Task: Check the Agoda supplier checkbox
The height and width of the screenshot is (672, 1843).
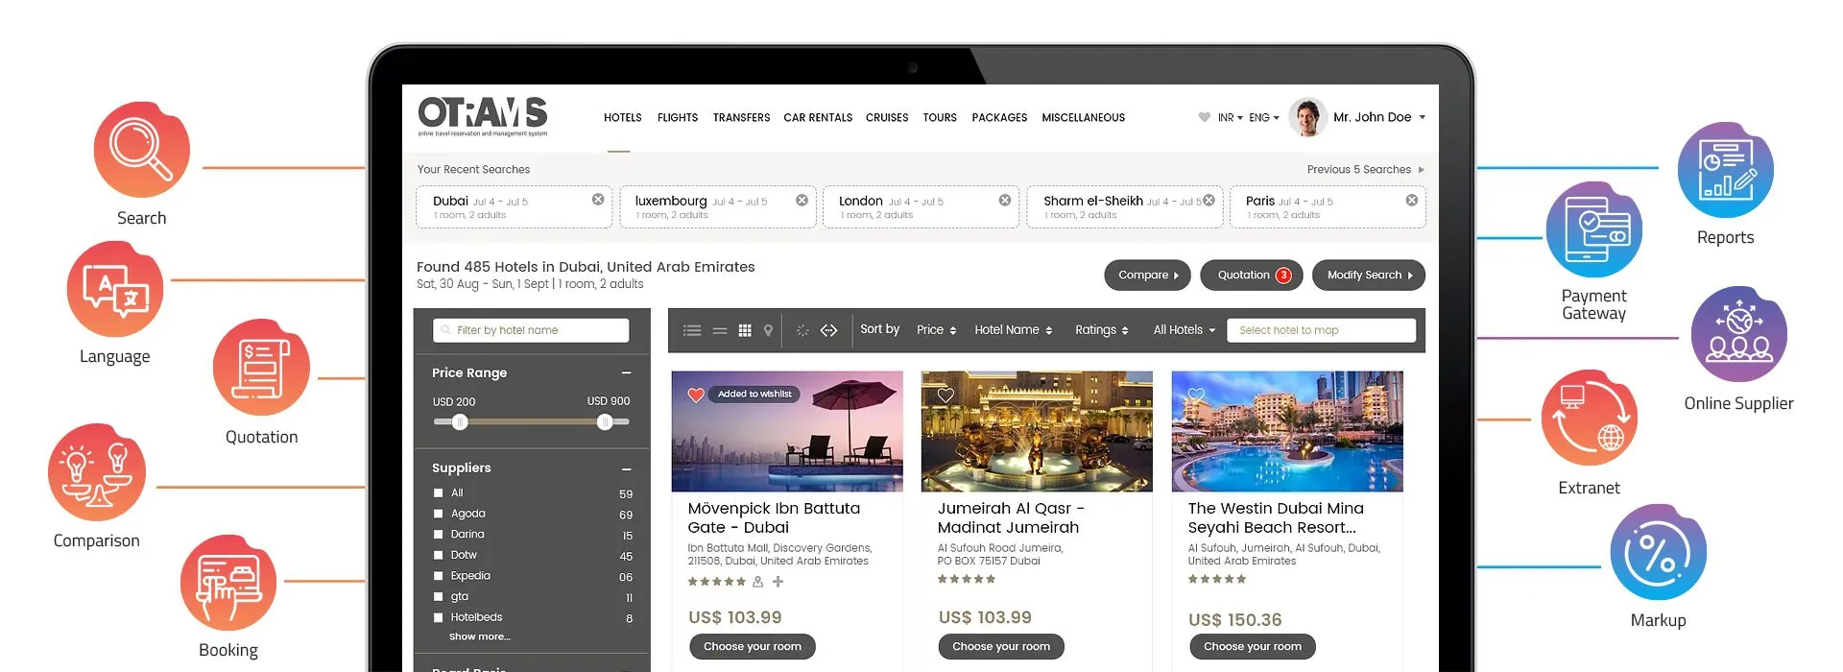Action: pos(439,514)
